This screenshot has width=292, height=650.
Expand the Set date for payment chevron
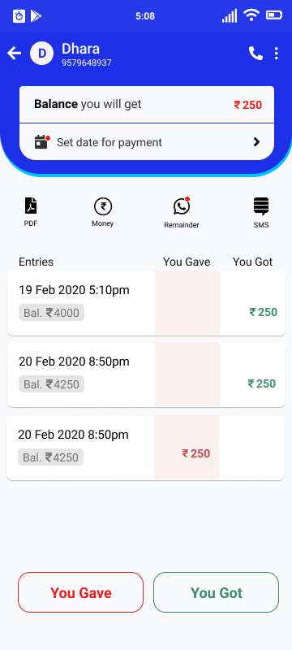pos(256,142)
